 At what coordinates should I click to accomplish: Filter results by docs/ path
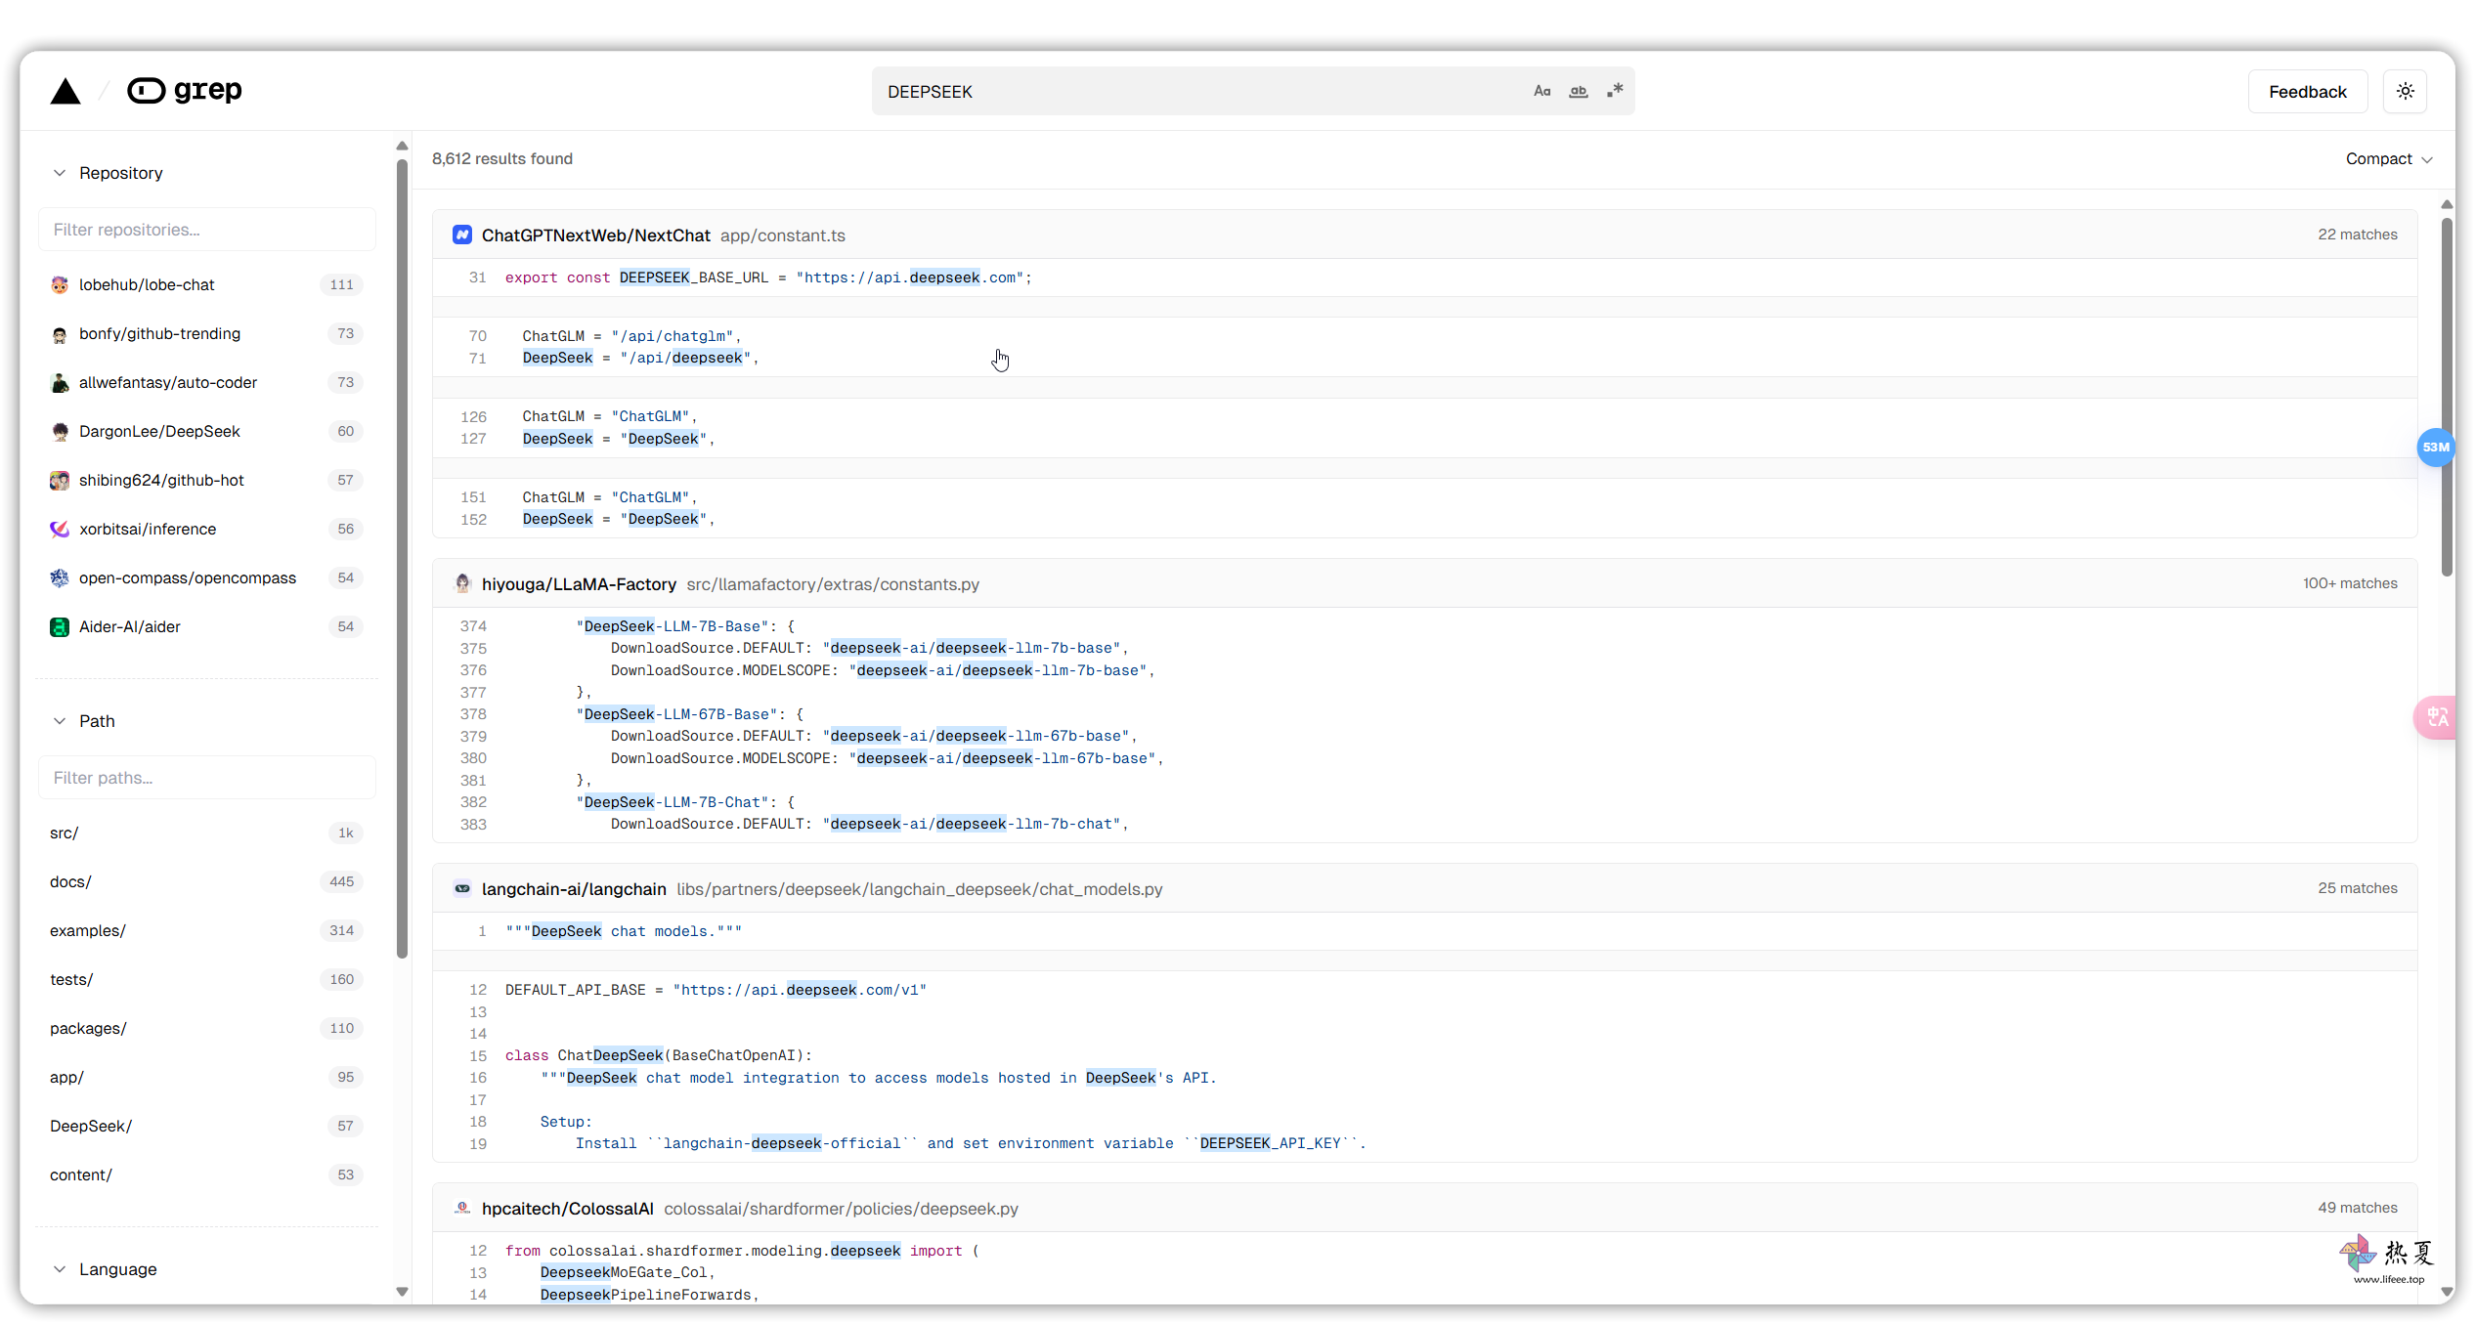coord(70,881)
